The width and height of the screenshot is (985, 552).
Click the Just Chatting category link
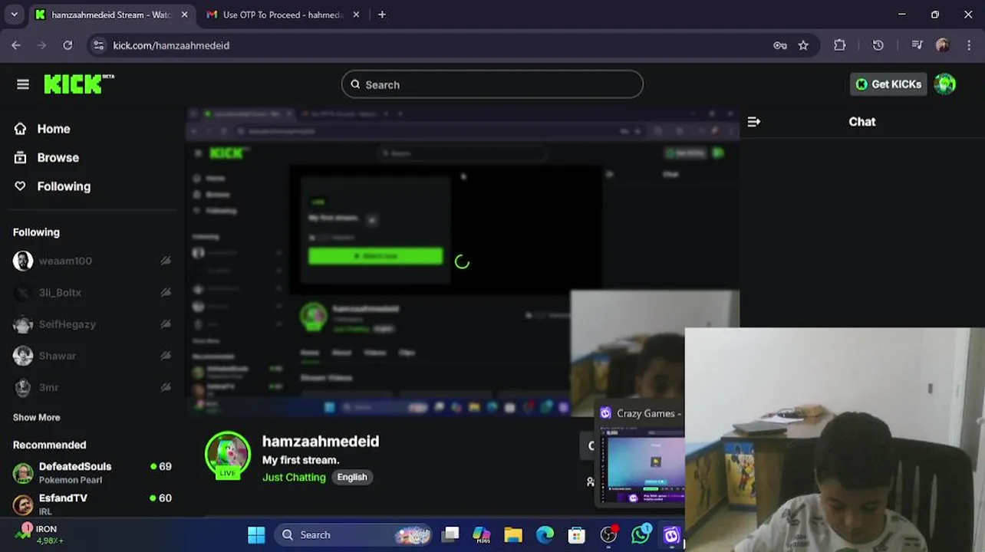point(294,477)
